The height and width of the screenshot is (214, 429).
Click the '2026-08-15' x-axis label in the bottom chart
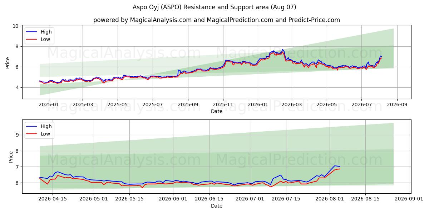[x=365, y=199]
